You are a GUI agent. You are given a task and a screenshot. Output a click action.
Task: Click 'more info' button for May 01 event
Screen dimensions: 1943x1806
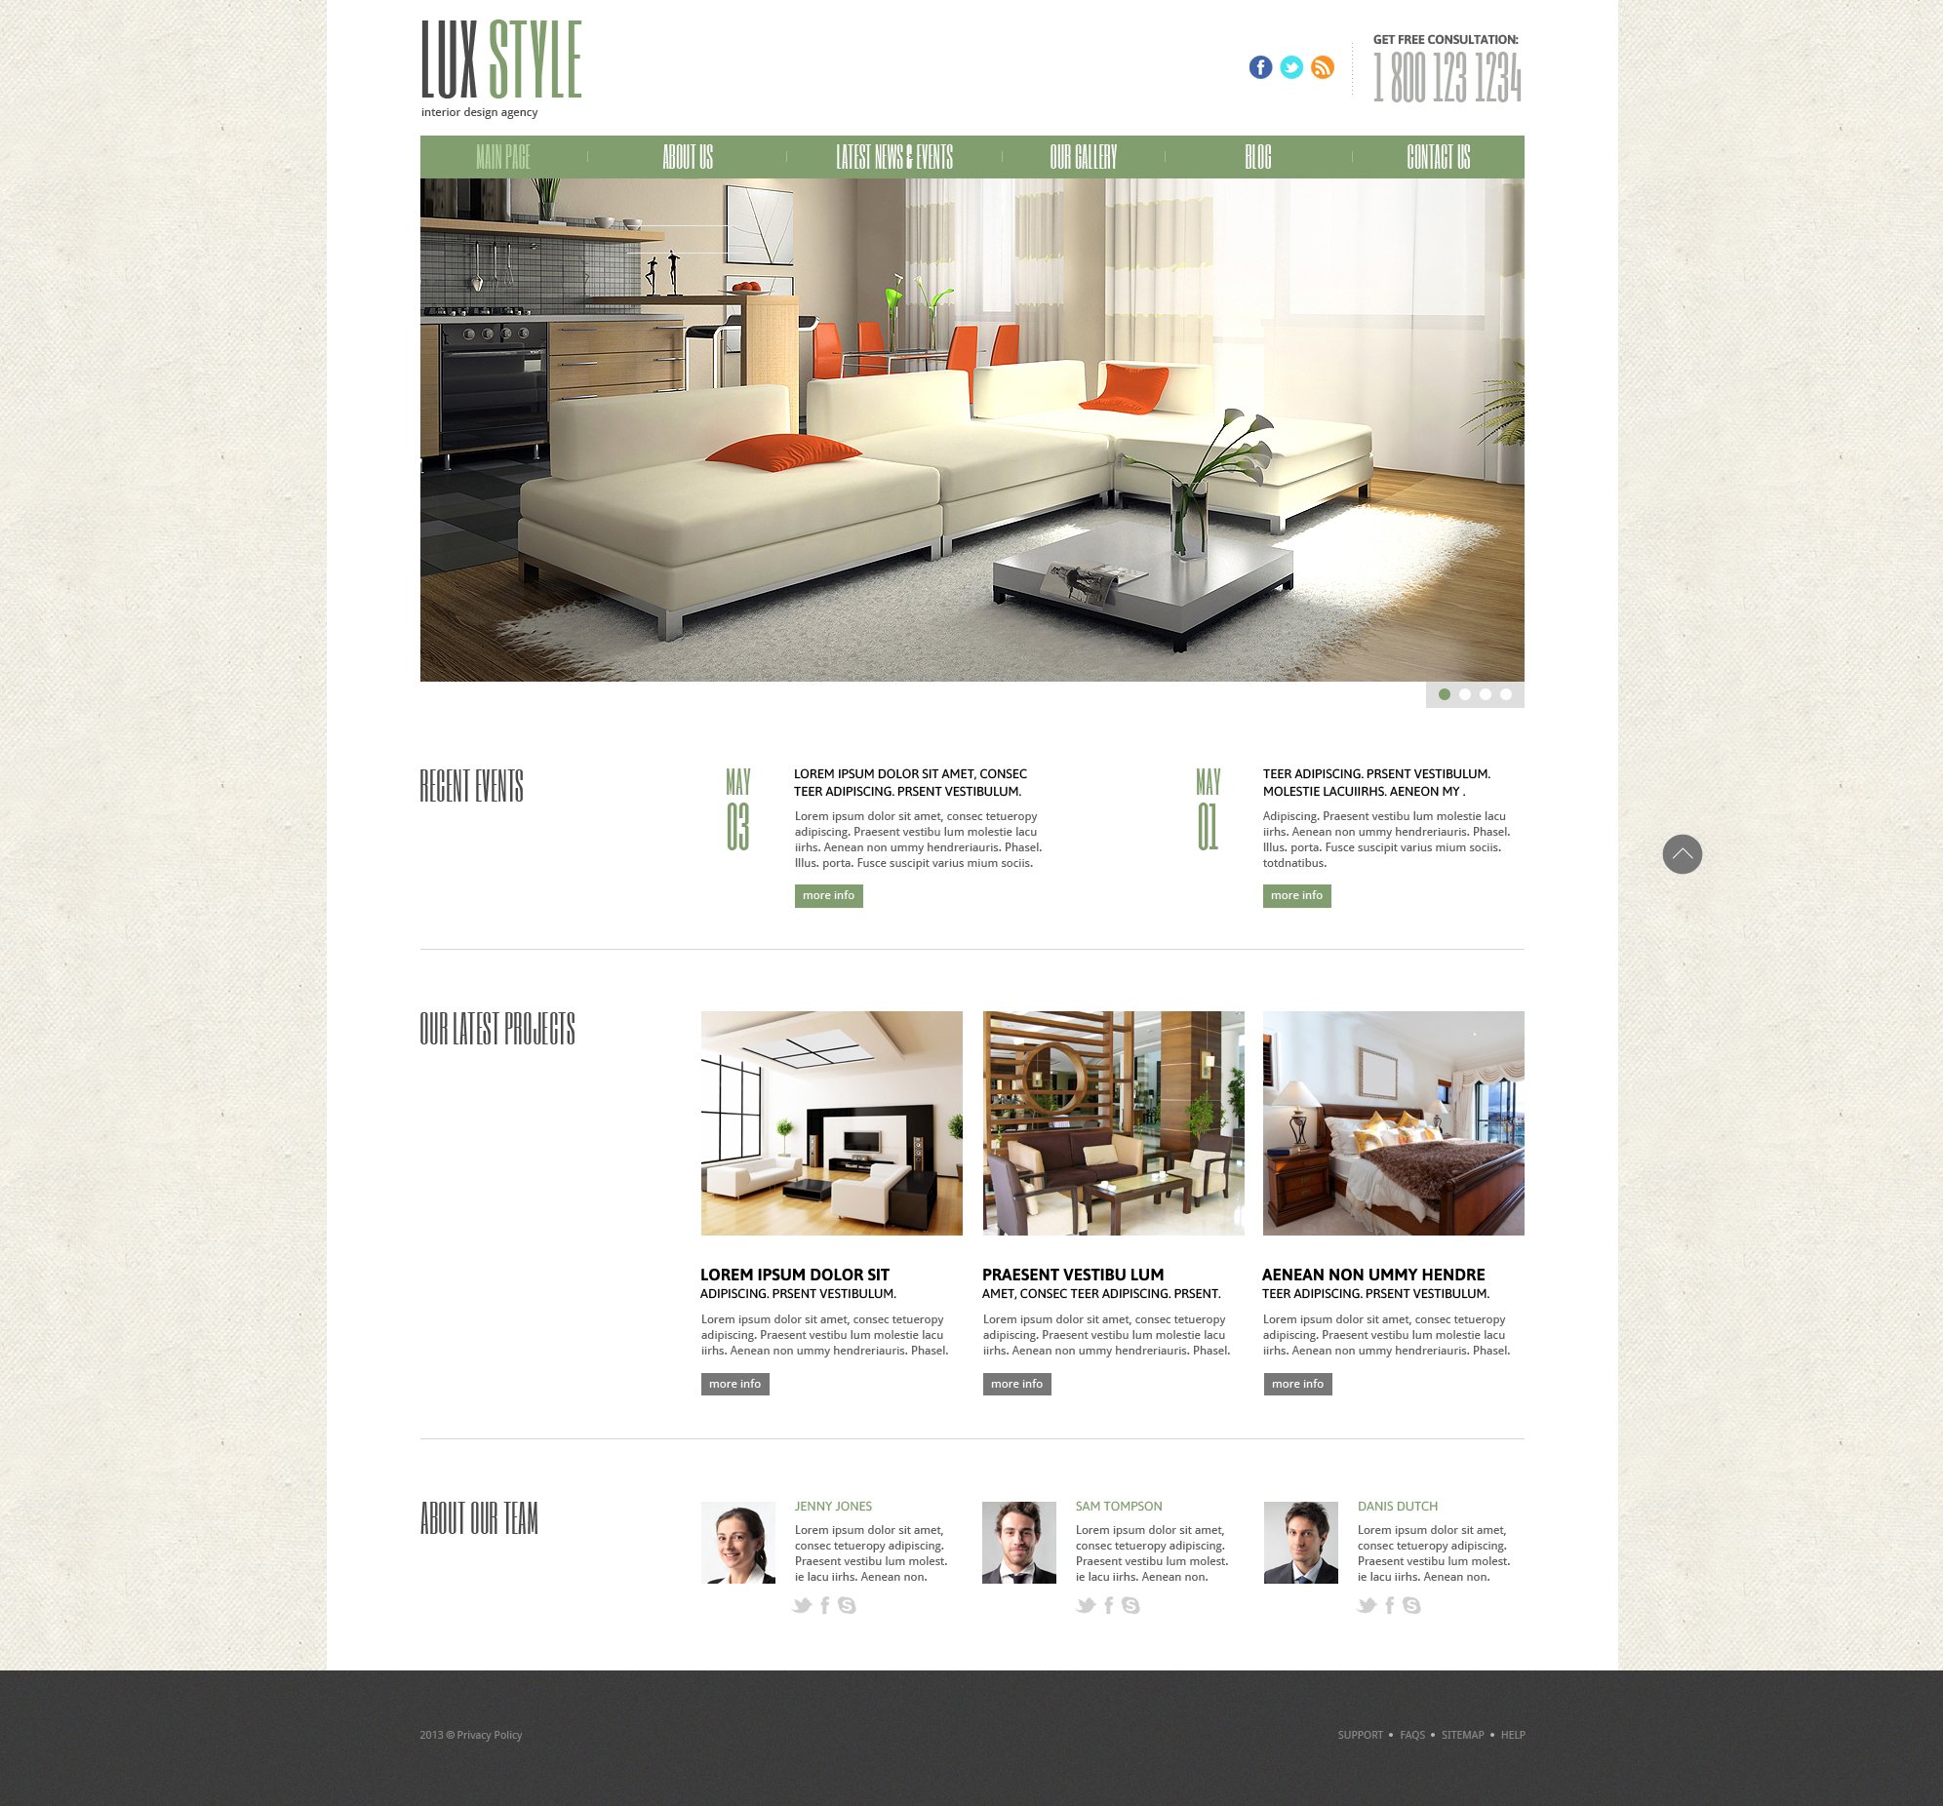[1294, 894]
